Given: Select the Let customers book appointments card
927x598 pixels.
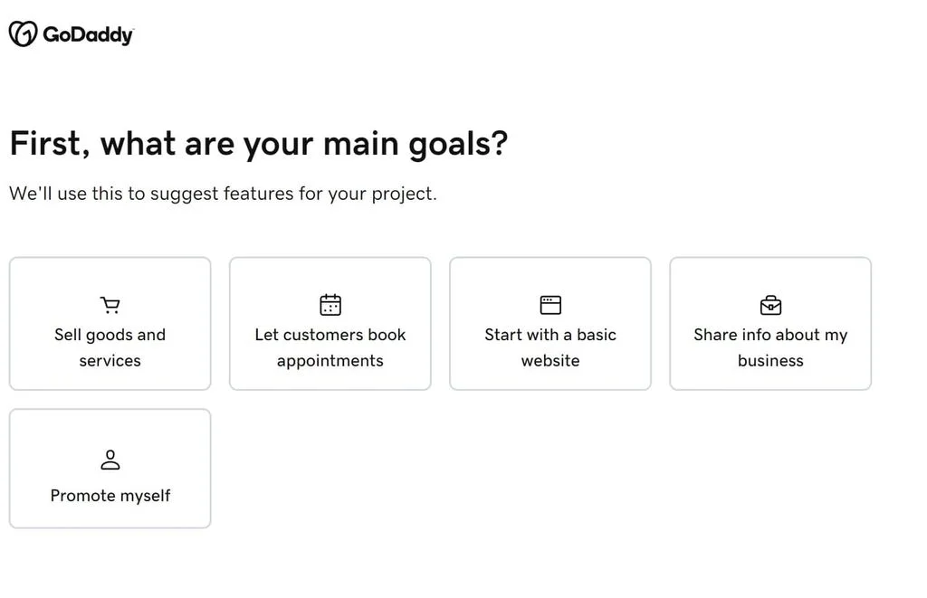Looking at the screenshot, I should coord(330,323).
